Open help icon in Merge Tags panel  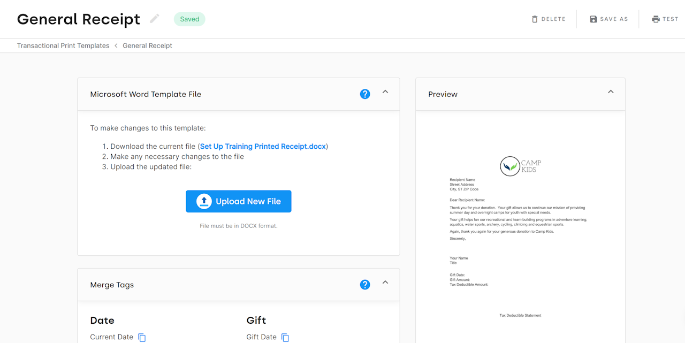[365, 285]
